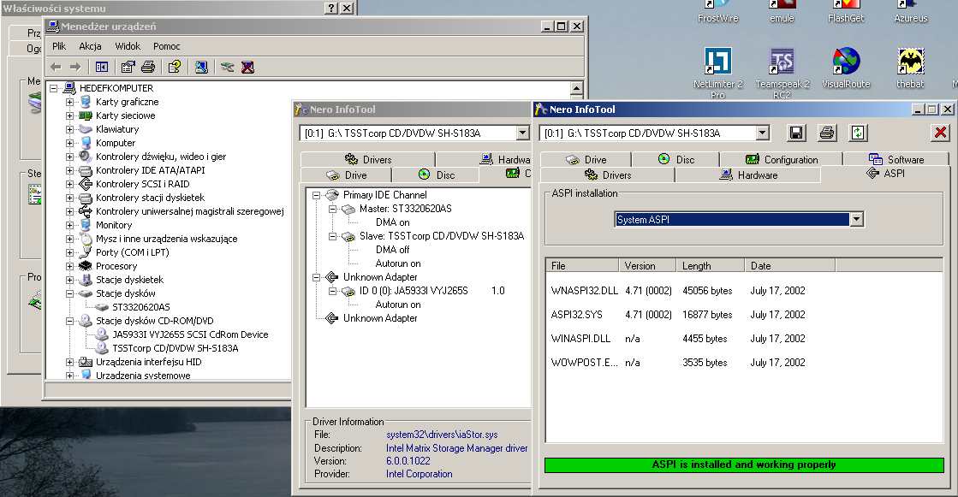The width and height of the screenshot is (958, 497).
Task: Click the printer icon in Nero InfoTool
Action: point(827,133)
